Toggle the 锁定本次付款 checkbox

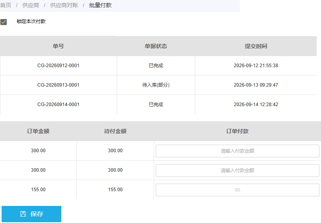[4, 22]
